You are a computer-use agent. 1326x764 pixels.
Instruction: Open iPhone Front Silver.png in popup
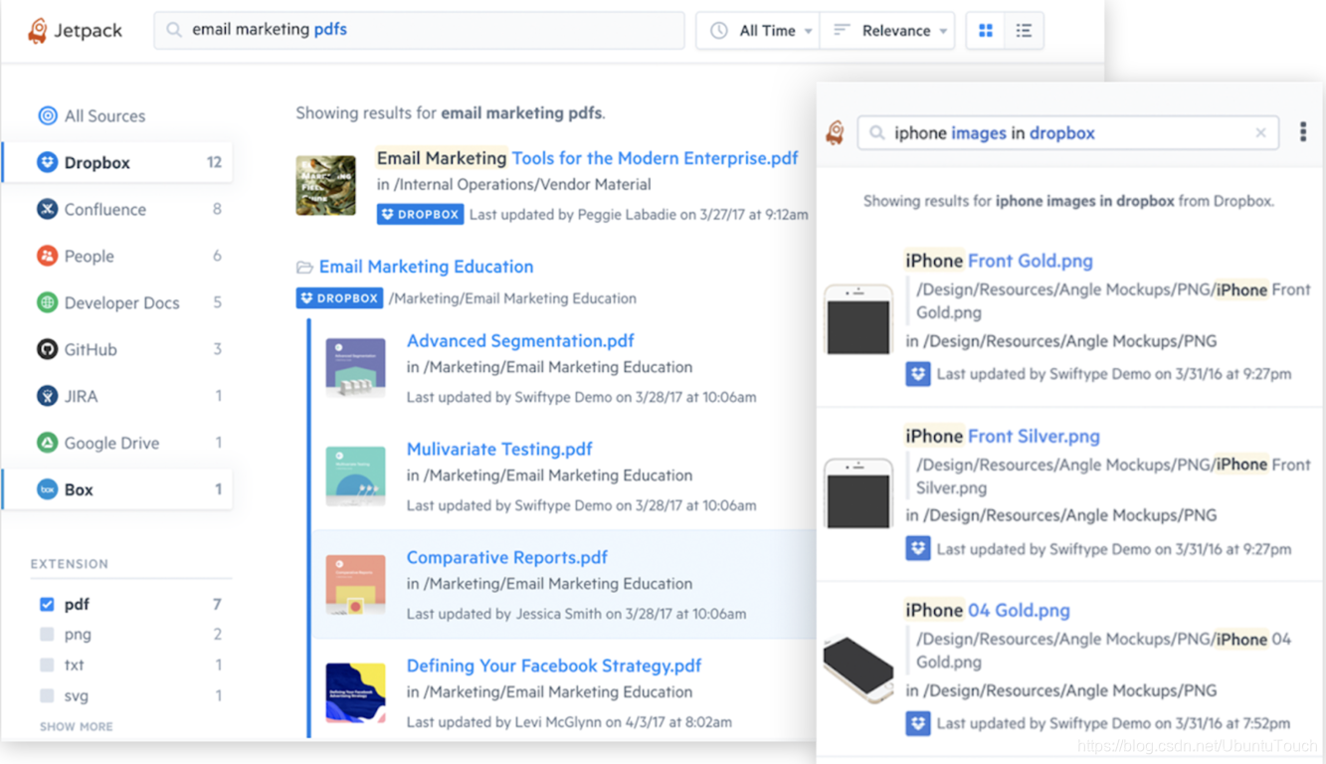1003,436
